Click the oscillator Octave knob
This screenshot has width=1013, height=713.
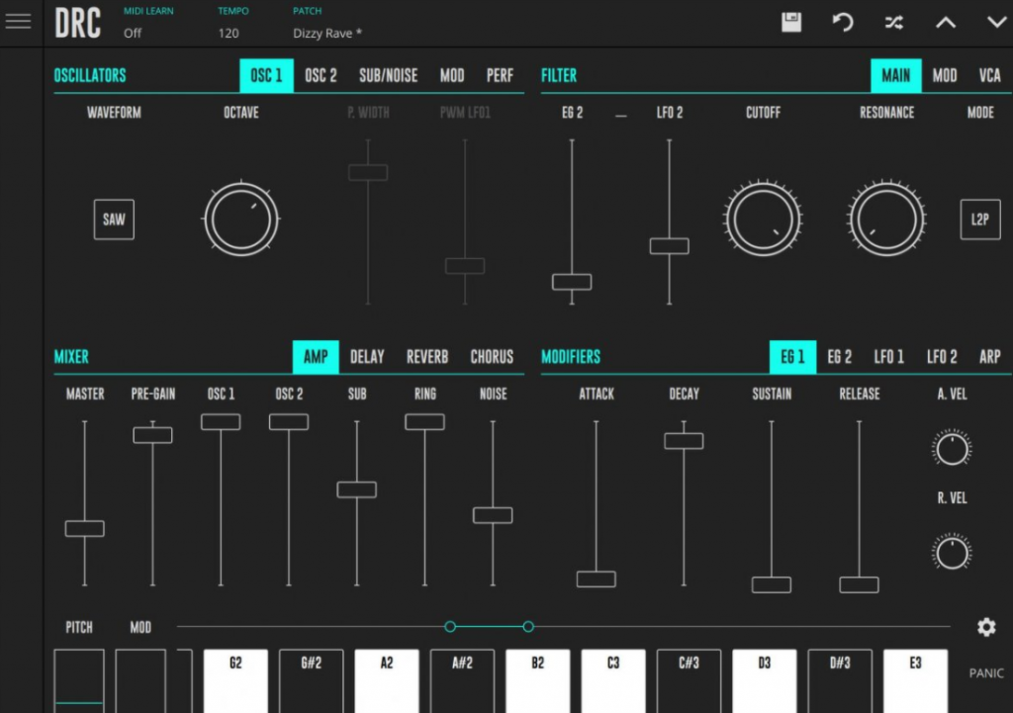click(241, 220)
